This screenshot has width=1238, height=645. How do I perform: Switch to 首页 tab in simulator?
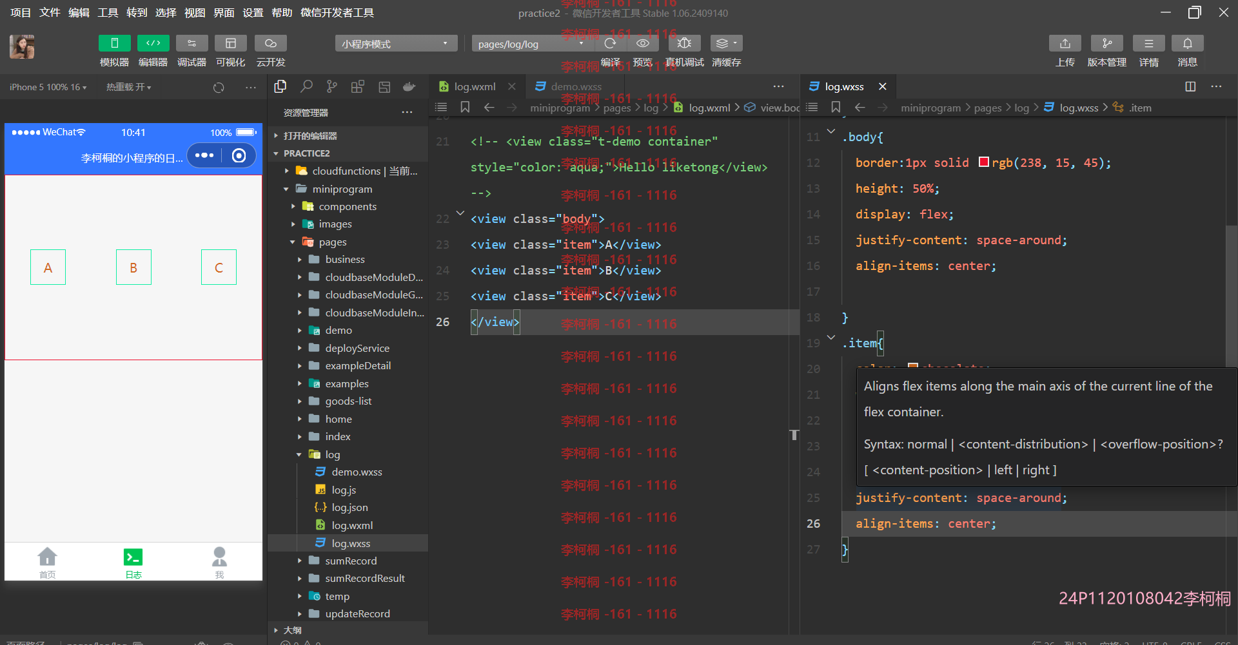pyautogui.click(x=47, y=563)
